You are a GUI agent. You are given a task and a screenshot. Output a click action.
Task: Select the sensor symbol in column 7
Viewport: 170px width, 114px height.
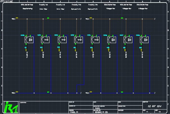click(x=128, y=40)
